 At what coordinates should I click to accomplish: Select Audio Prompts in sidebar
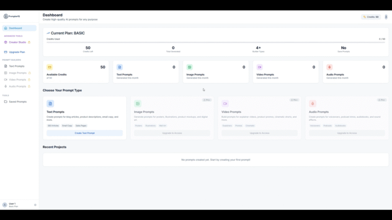(17, 86)
